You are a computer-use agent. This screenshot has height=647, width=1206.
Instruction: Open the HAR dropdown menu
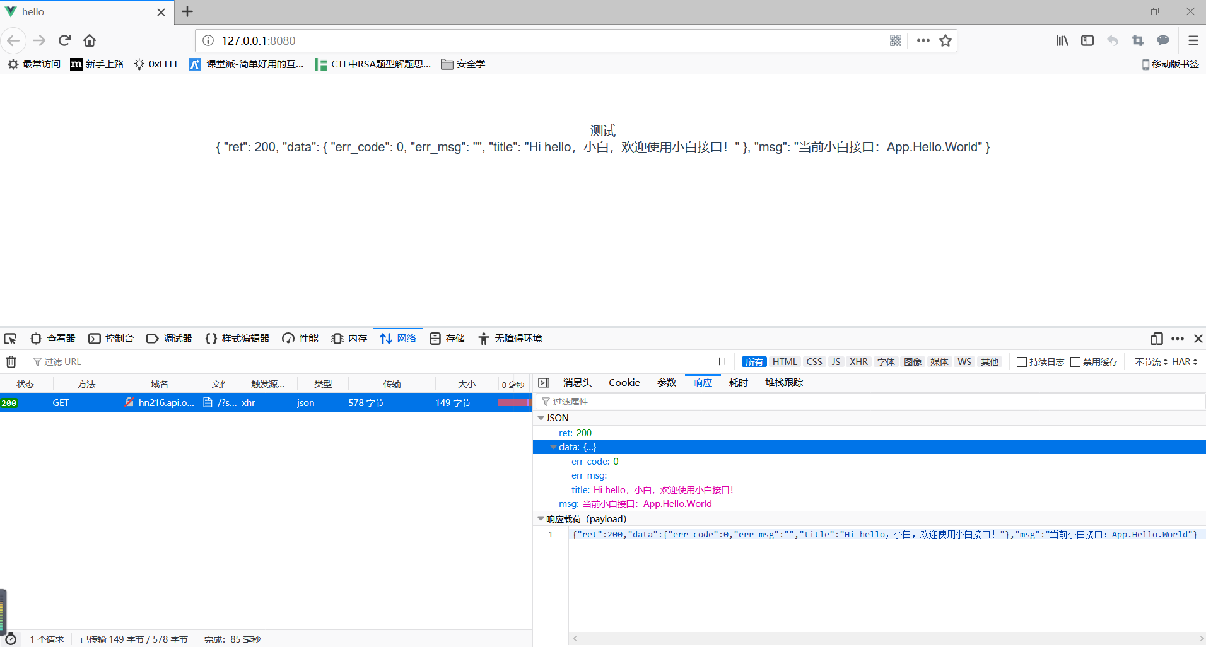pyautogui.click(x=1184, y=362)
